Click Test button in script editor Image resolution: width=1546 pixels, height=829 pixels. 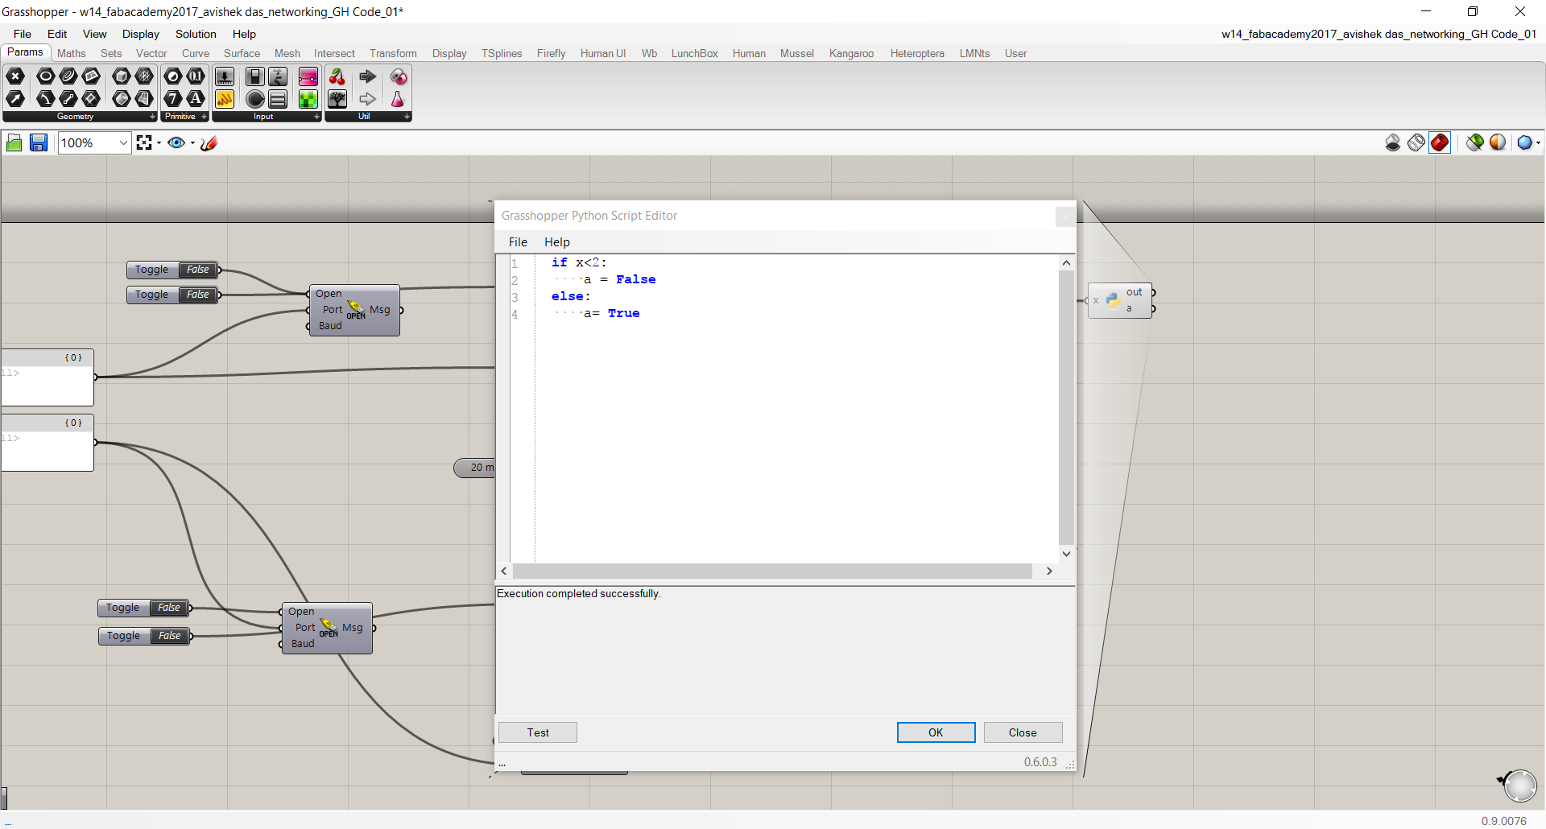click(538, 732)
